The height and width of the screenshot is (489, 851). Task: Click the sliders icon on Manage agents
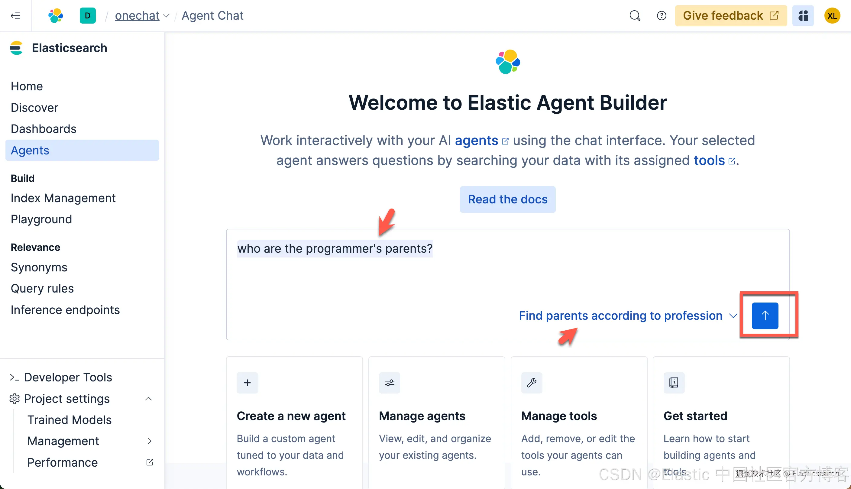(389, 383)
